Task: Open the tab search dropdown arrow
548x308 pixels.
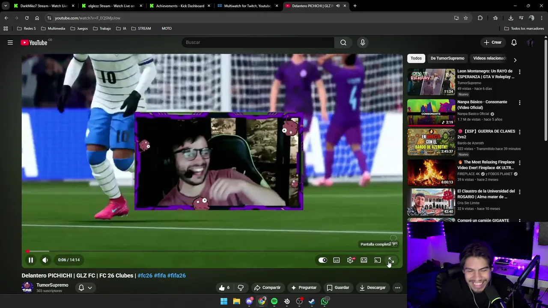Action: point(6,6)
